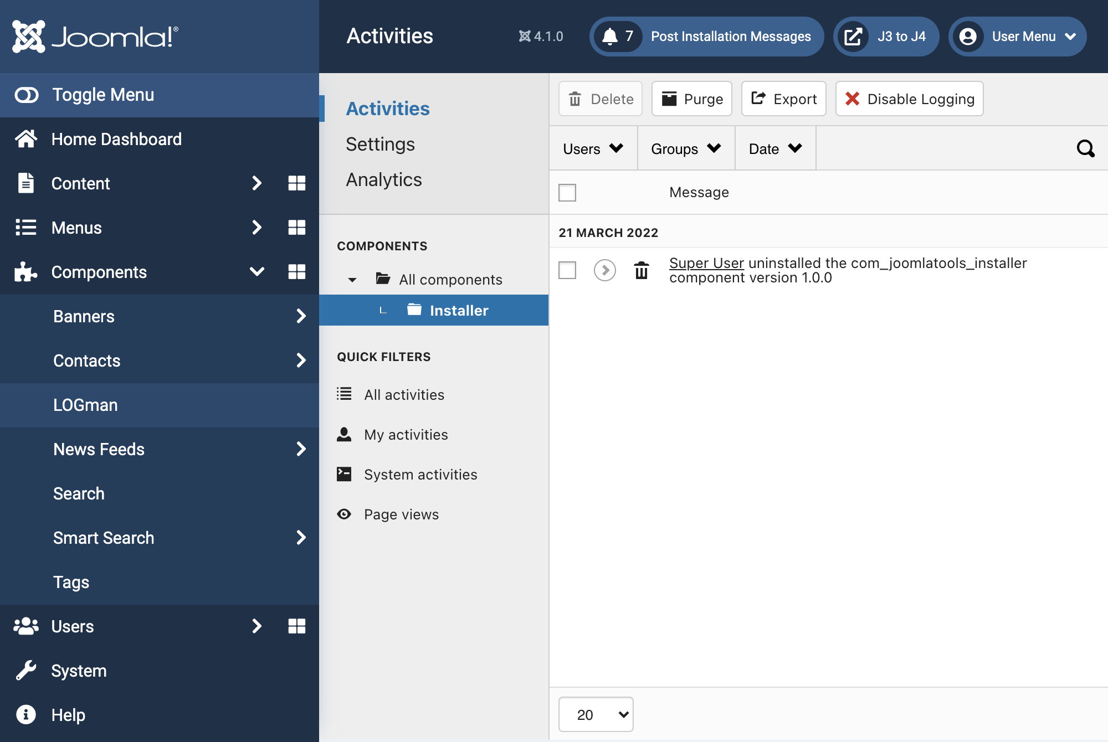
Task: Select the Page views quick filter
Action: coord(401,514)
